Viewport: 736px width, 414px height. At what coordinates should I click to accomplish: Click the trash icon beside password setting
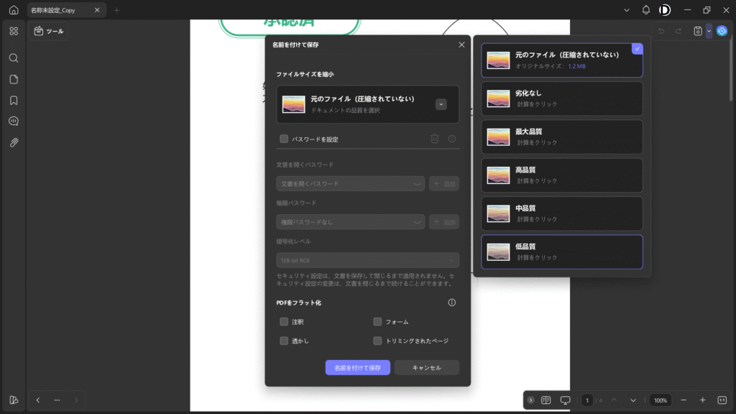click(434, 139)
